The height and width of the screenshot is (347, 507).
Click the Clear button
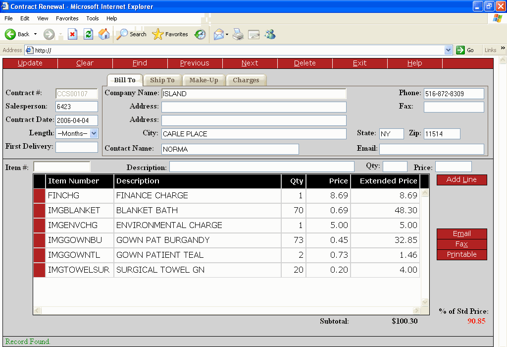(x=85, y=63)
